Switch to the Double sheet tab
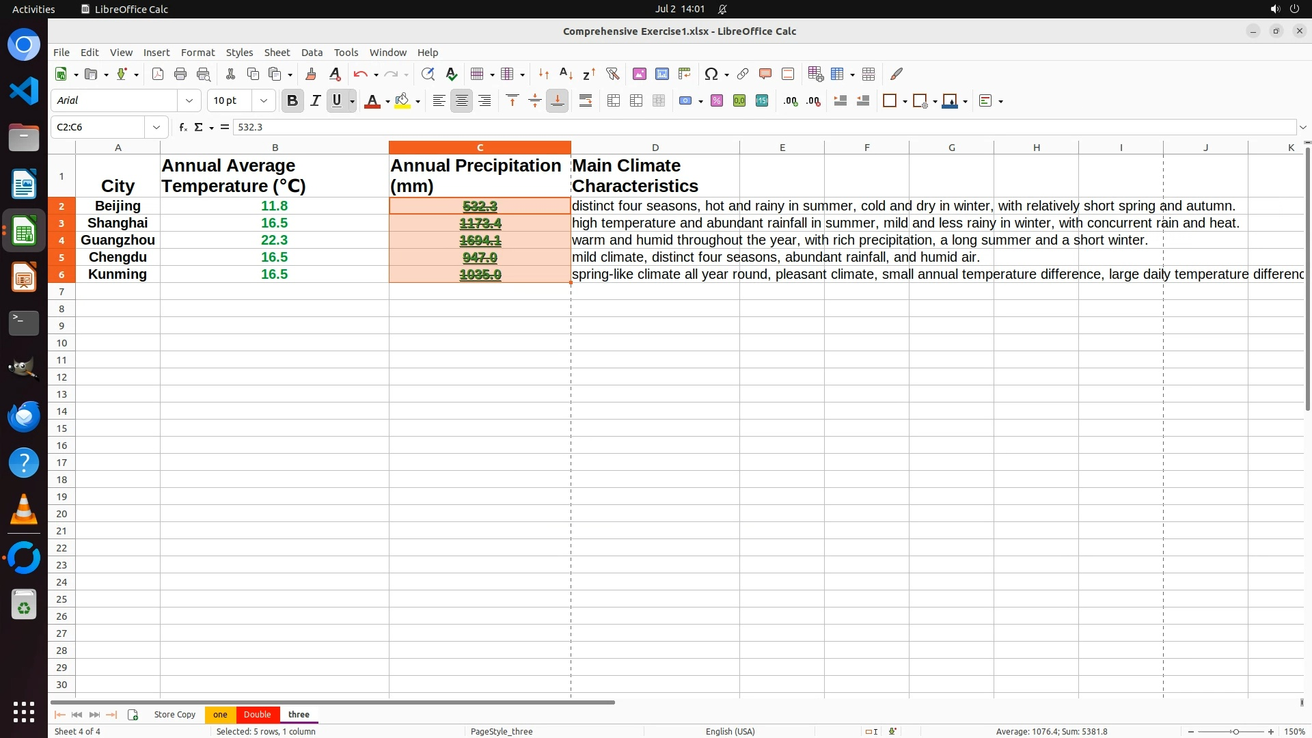This screenshot has height=738, width=1312. click(257, 714)
